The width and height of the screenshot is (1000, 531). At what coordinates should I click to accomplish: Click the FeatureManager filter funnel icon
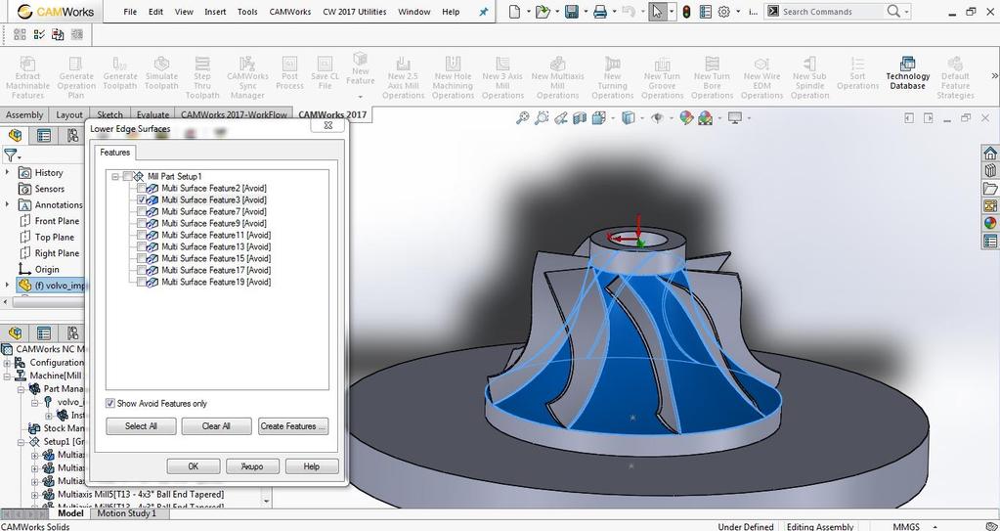(x=10, y=155)
